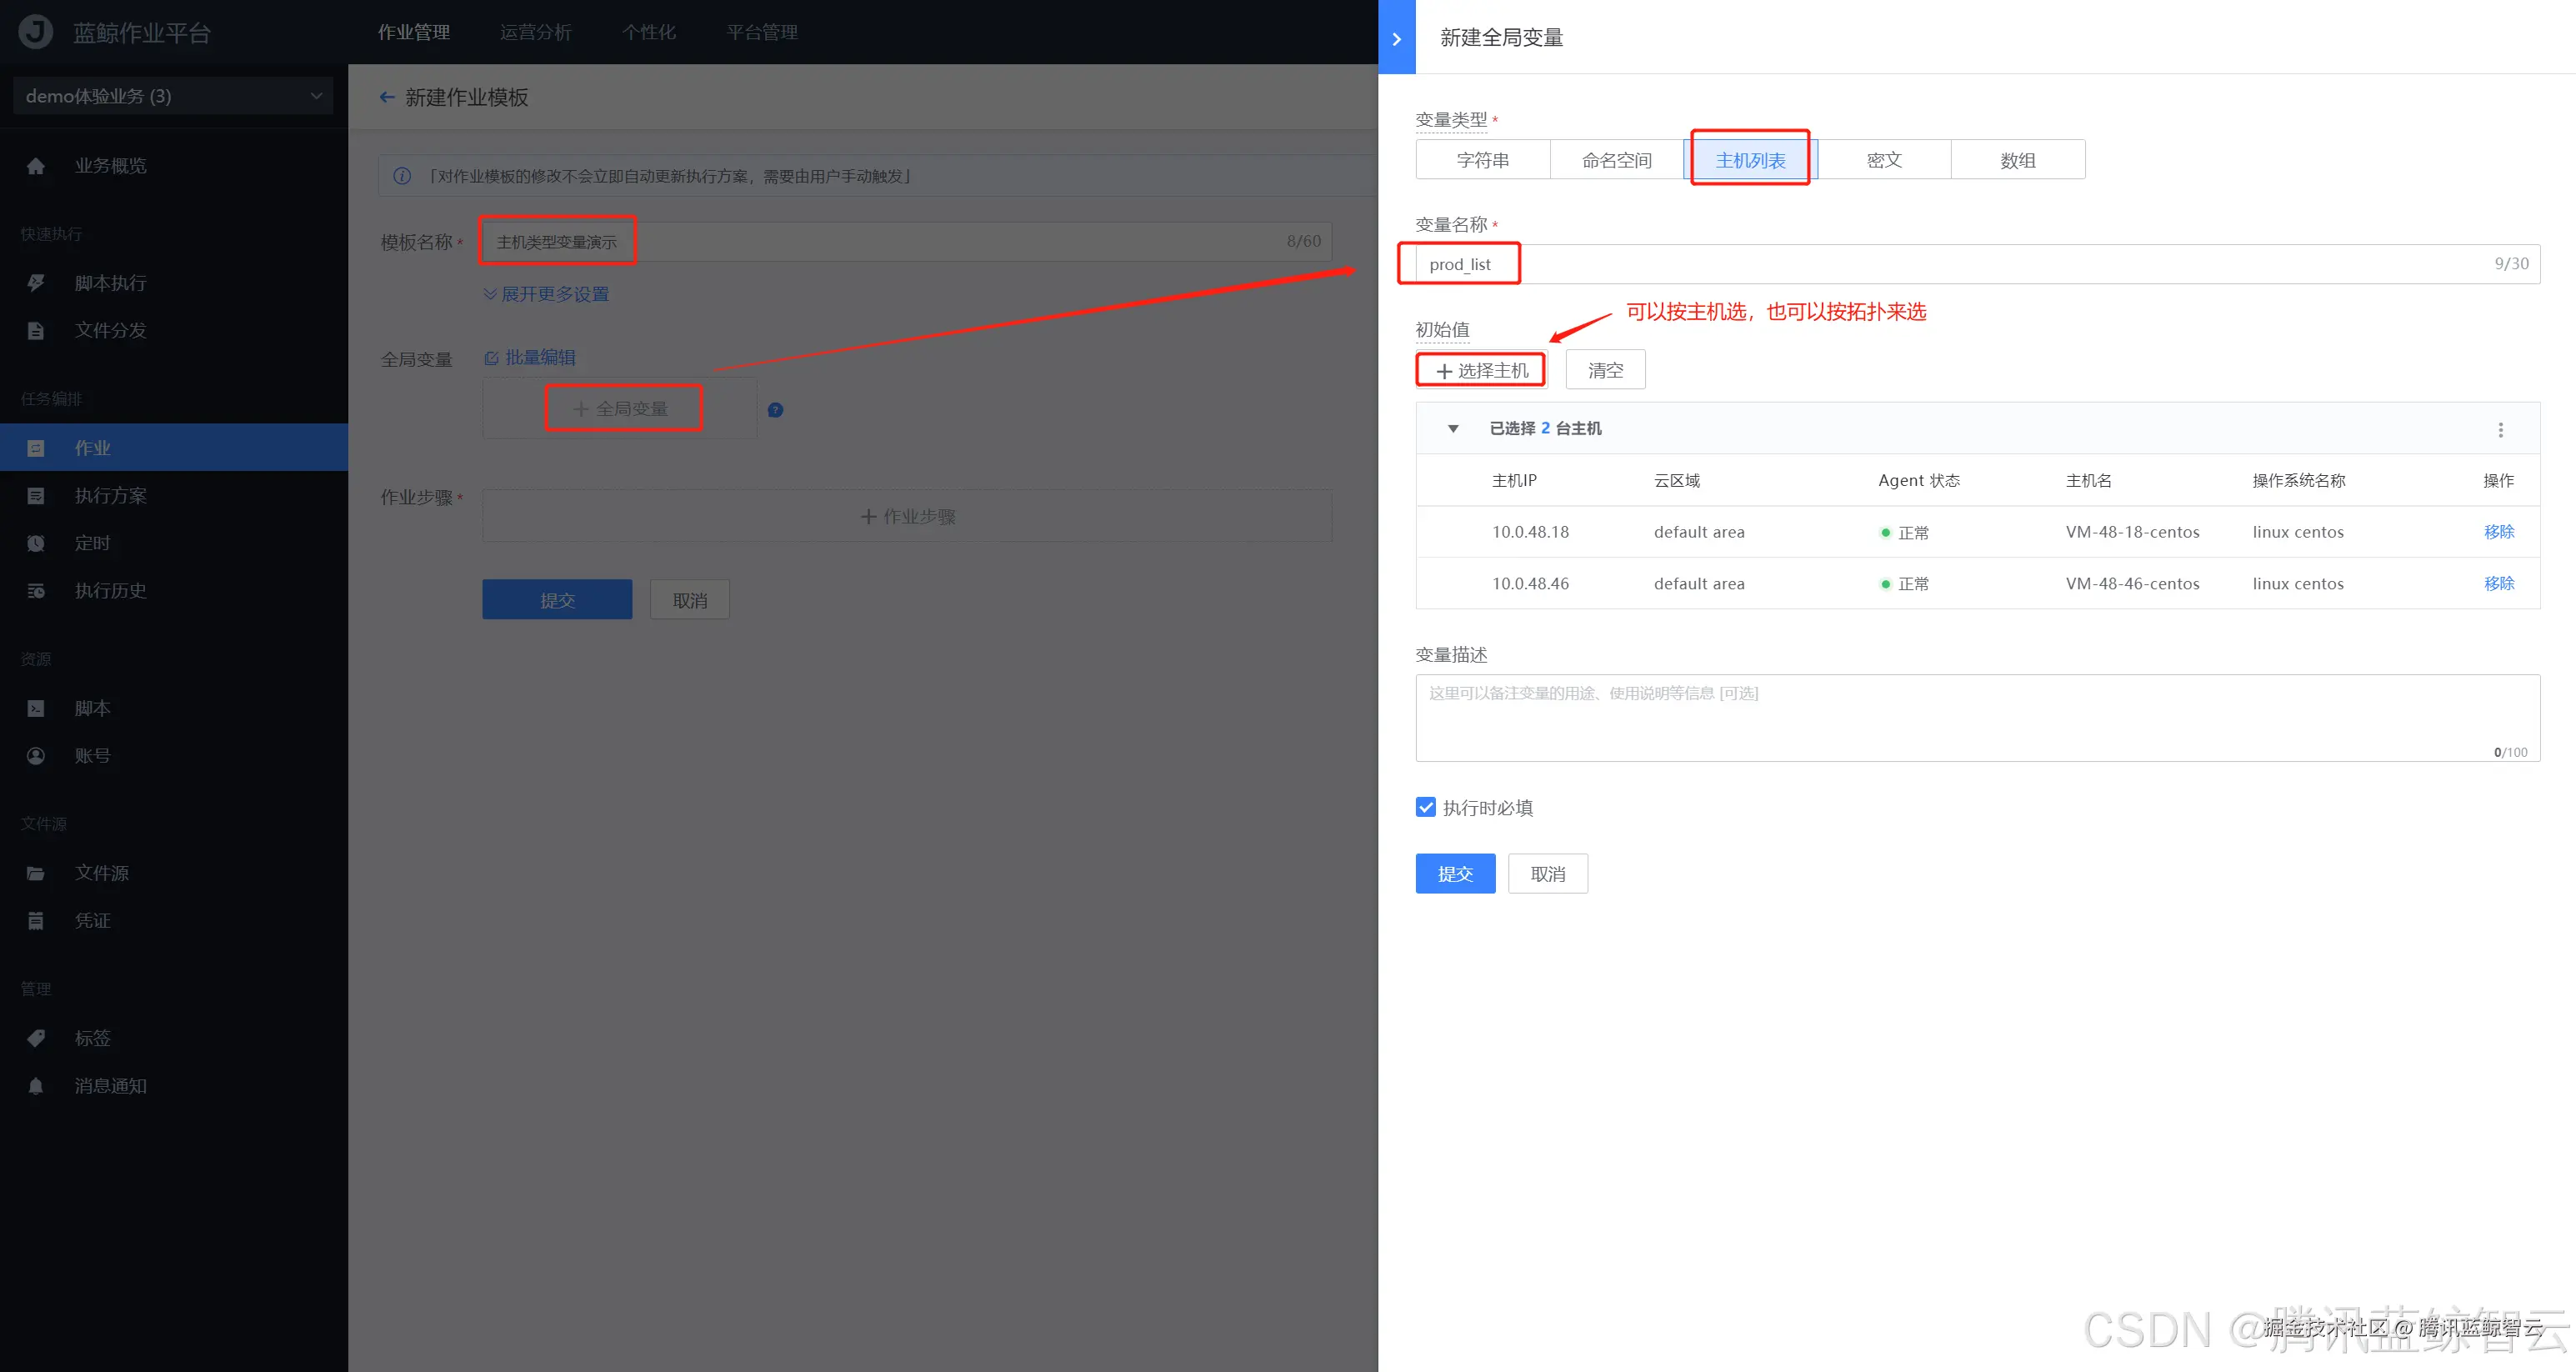Collapse the 已选择 2 台主机 list
The image size is (2576, 1372).
pos(1453,429)
